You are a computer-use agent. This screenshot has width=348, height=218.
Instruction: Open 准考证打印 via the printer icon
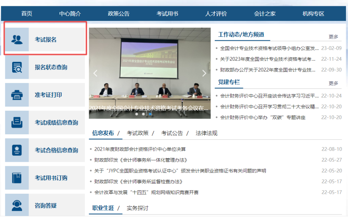point(17,95)
